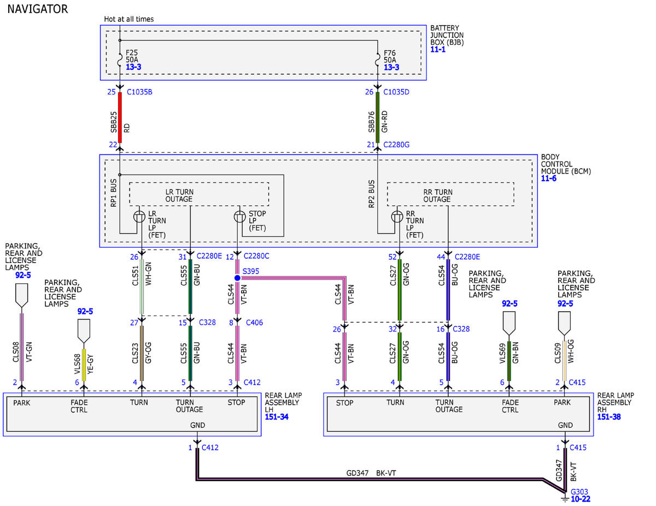Open the 10-22 link under G303
The width and height of the screenshot is (656, 506).
point(581,499)
